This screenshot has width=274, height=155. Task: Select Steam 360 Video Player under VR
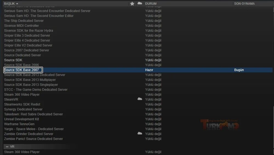click(22, 152)
